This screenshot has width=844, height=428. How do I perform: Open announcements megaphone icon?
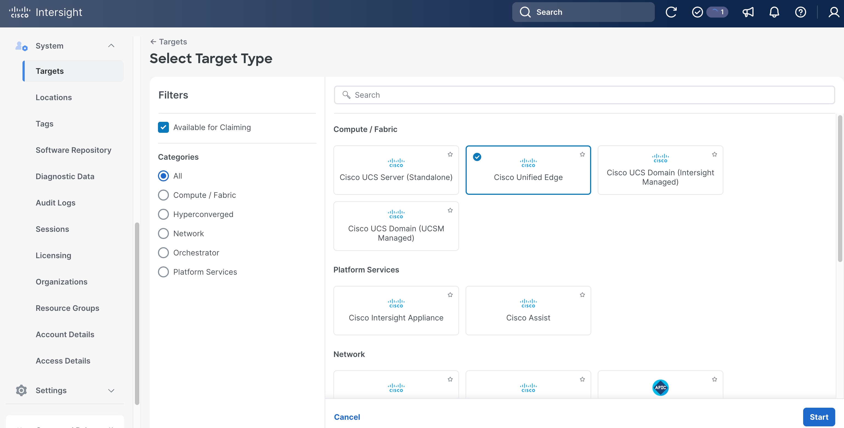point(748,12)
